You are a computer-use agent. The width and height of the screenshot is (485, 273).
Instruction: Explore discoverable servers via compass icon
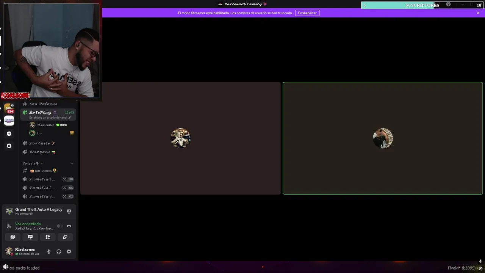point(9,146)
